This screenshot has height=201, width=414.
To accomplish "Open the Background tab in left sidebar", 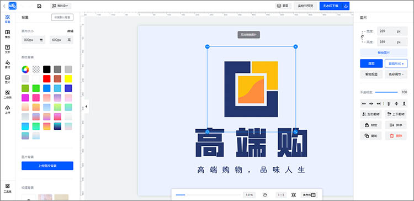I will [x=7, y=19].
